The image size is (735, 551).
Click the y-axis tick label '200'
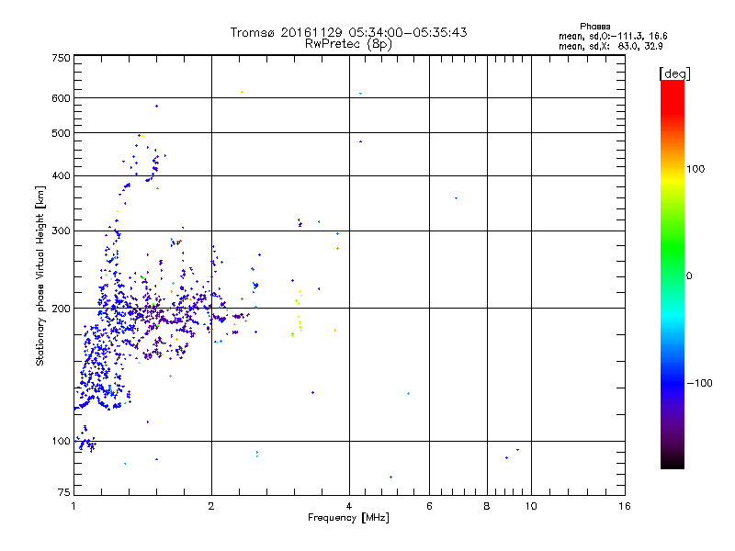coord(62,309)
